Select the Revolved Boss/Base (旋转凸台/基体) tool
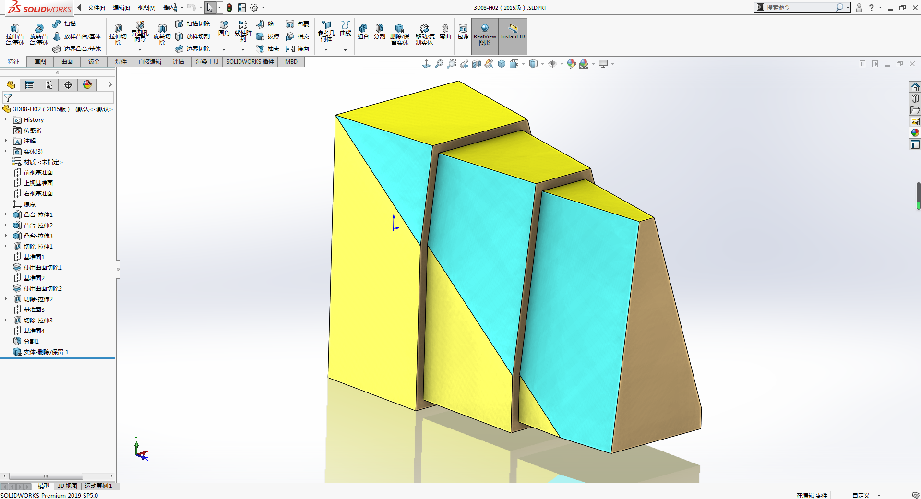Viewport: 921px width, 499px height. tap(39, 34)
